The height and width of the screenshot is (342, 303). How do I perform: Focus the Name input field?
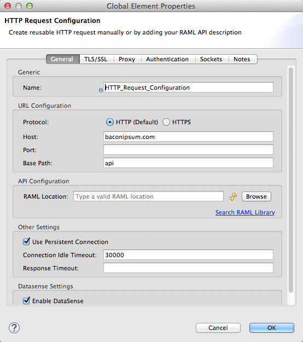(x=188, y=87)
